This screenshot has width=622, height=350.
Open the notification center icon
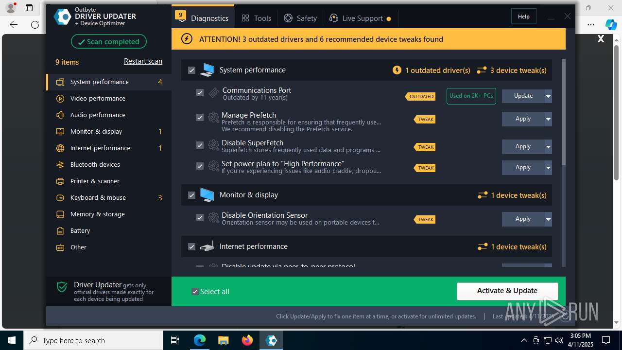tap(606, 340)
